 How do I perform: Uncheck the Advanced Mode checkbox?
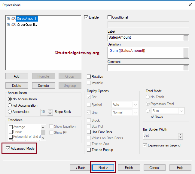click(8, 148)
